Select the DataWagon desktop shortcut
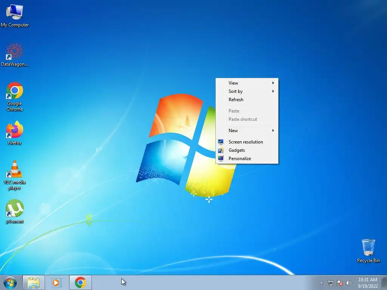 coord(15,55)
